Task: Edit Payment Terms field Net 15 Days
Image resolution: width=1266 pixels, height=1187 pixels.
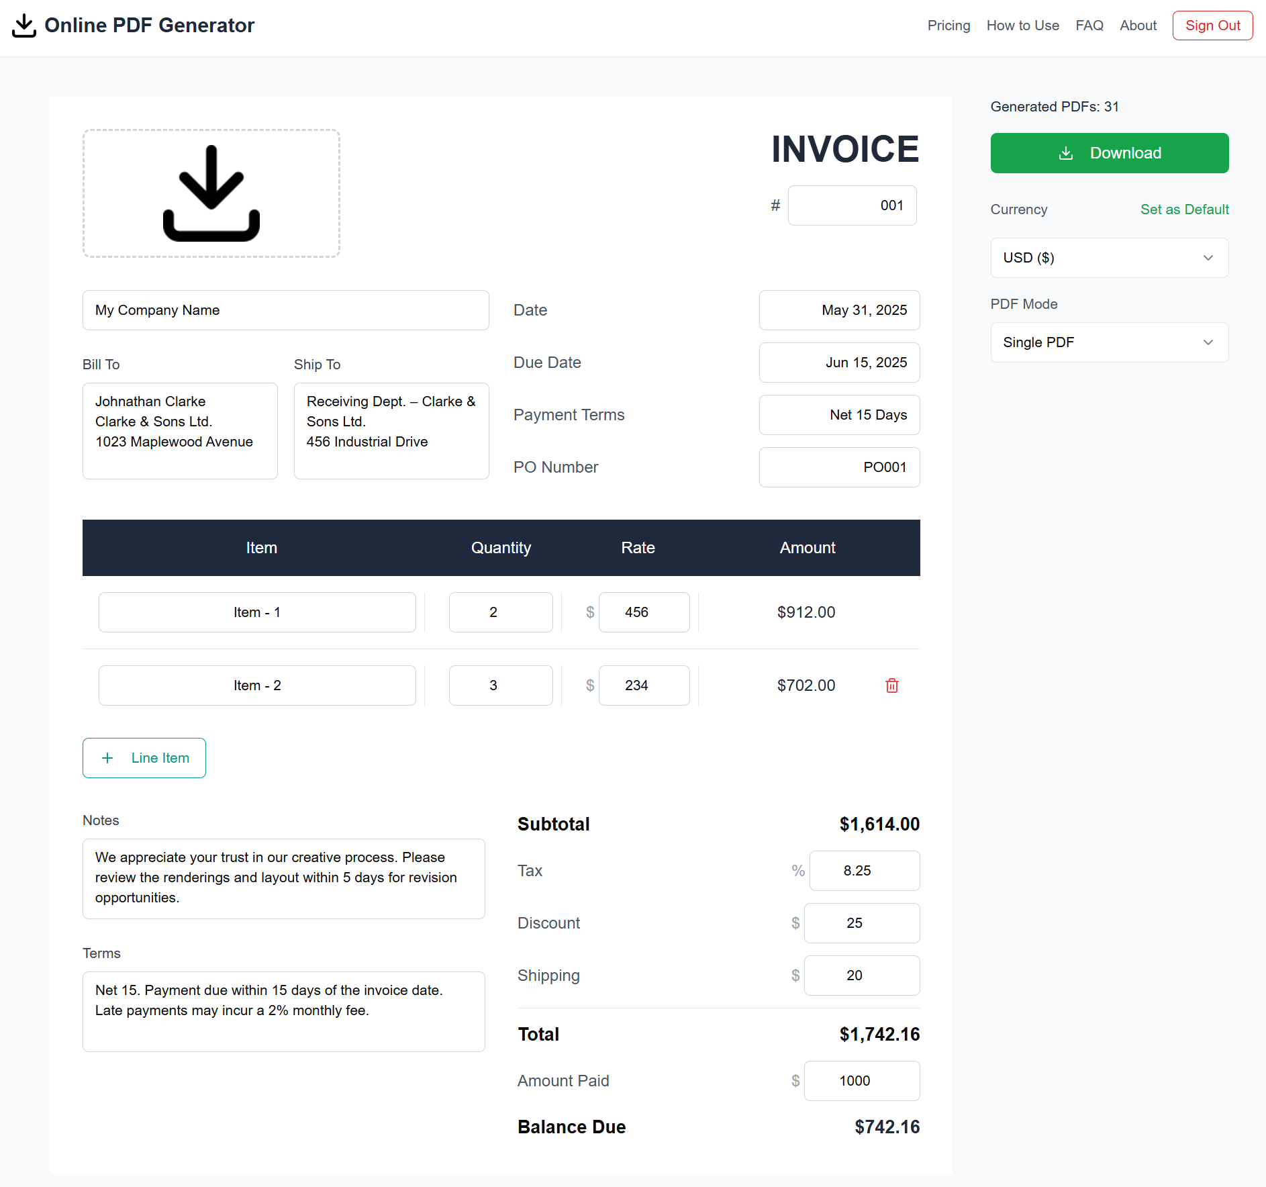Action: [839, 415]
